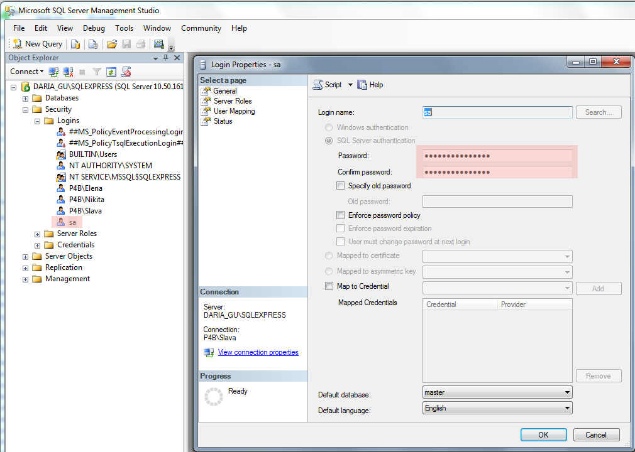Expand the Replication folder

[x=25, y=268]
